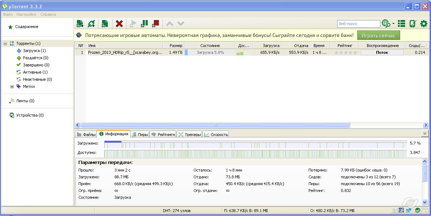Sort by the Размер column header

(x=174, y=46)
